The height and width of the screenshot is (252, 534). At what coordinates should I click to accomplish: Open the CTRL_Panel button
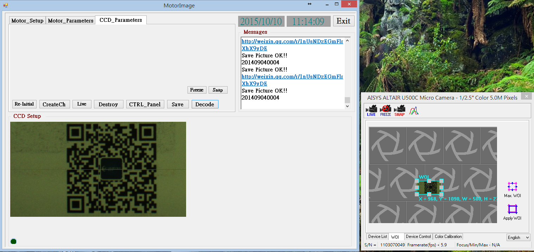pyautogui.click(x=145, y=104)
